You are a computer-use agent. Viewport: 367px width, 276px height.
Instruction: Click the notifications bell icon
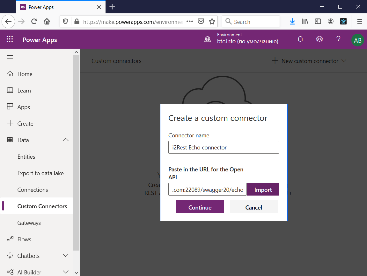(x=300, y=39)
